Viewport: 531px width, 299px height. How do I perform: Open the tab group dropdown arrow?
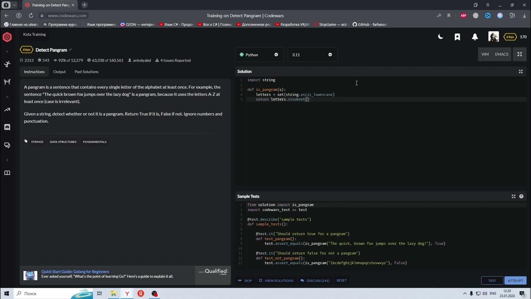pyautogui.click(x=15, y=5)
